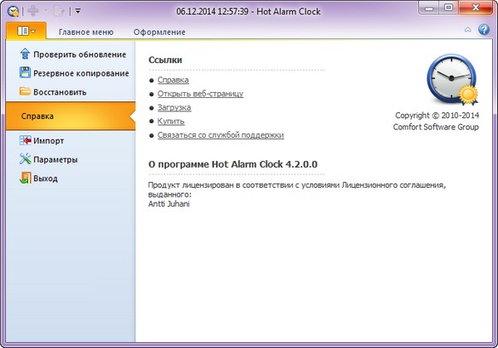This screenshot has width=498, height=348.
Task: Click the Открыть веб-страницу link
Action: pyautogui.click(x=200, y=94)
